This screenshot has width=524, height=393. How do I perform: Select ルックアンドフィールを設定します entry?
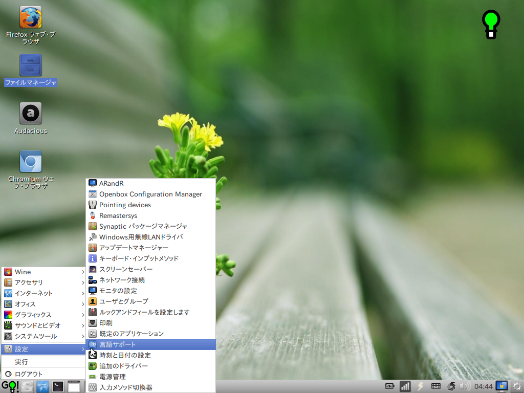click(x=151, y=312)
